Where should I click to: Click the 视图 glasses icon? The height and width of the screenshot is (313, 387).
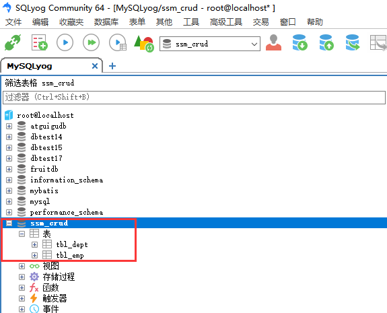click(34, 266)
